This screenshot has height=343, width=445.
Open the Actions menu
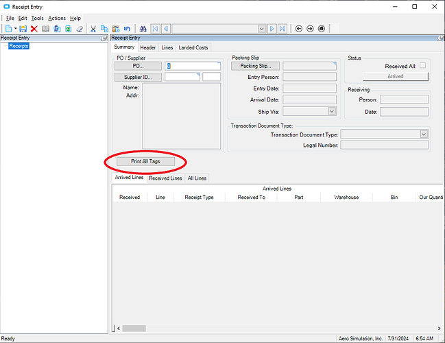pyautogui.click(x=57, y=18)
